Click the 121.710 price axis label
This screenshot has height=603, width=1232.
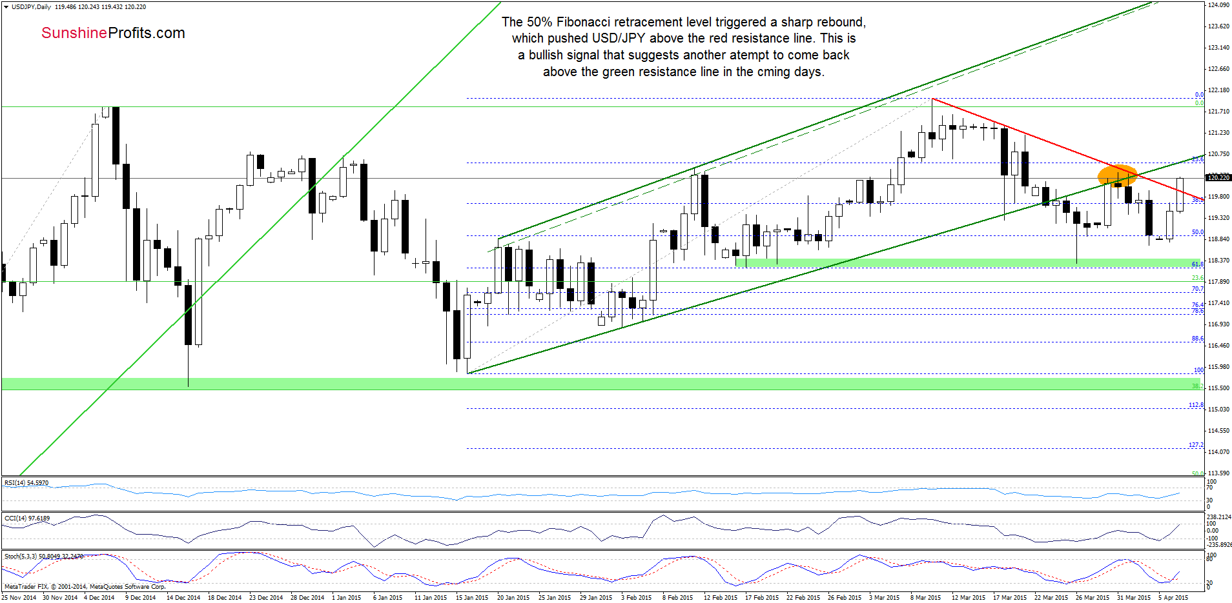point(1218,112)
